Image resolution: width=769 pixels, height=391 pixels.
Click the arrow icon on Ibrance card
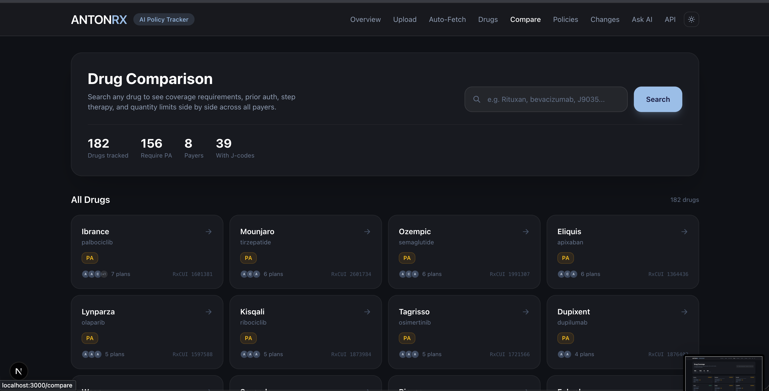209,232
